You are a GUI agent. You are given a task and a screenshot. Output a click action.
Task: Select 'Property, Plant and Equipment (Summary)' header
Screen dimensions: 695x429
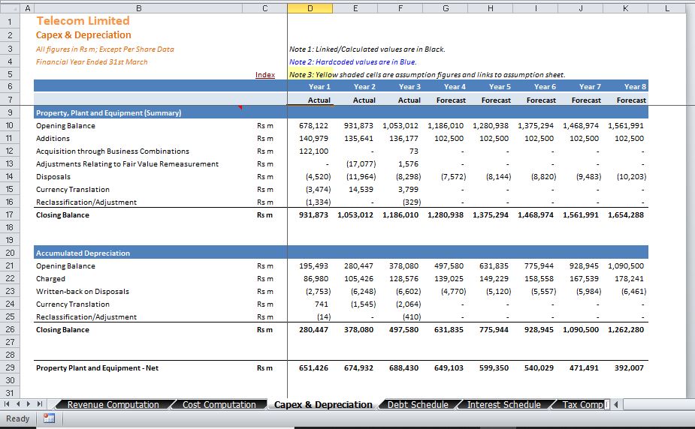pyautogui.click(x=109, y=112)
